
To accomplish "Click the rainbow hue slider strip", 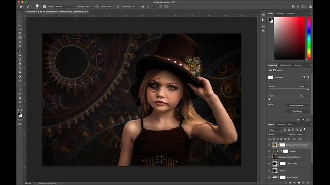I will [309, 39].
